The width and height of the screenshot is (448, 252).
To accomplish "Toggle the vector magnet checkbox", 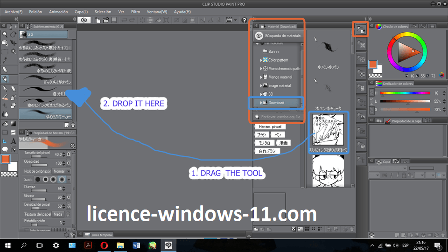I will [x=26, y=230].
